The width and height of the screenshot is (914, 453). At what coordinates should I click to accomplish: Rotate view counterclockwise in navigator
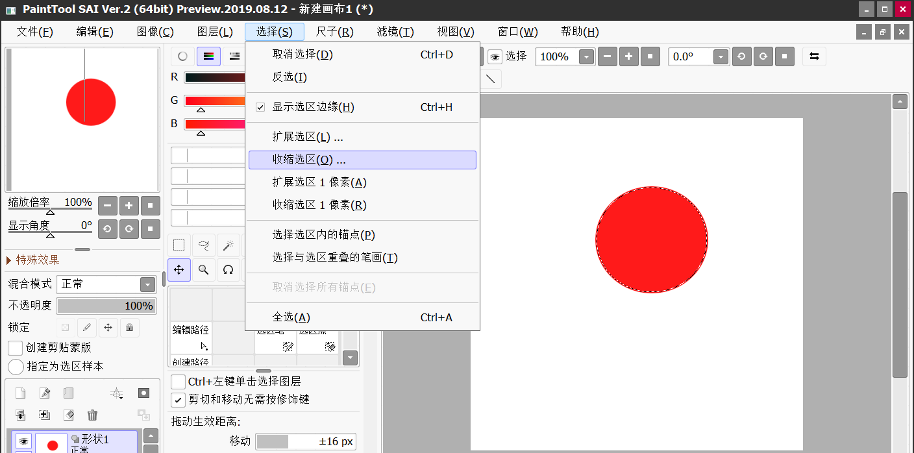click(108, 229)
